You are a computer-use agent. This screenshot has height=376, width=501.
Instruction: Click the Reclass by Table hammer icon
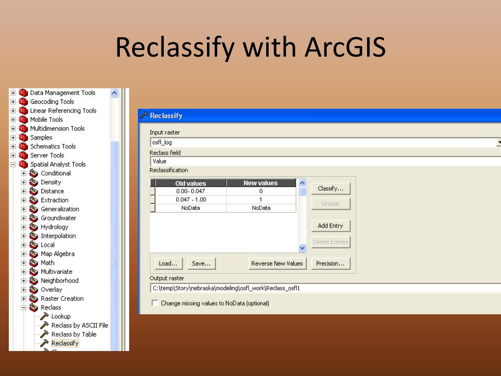pyautogui.click(x=45, y=334)
